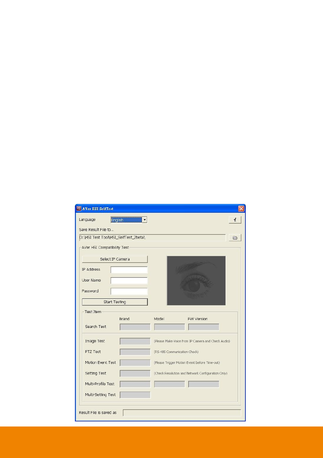The height and width of the screenshot is (458, 323).
Task: Click the third Multi-Profile Test result field
Action: click(x=204, y=384)
